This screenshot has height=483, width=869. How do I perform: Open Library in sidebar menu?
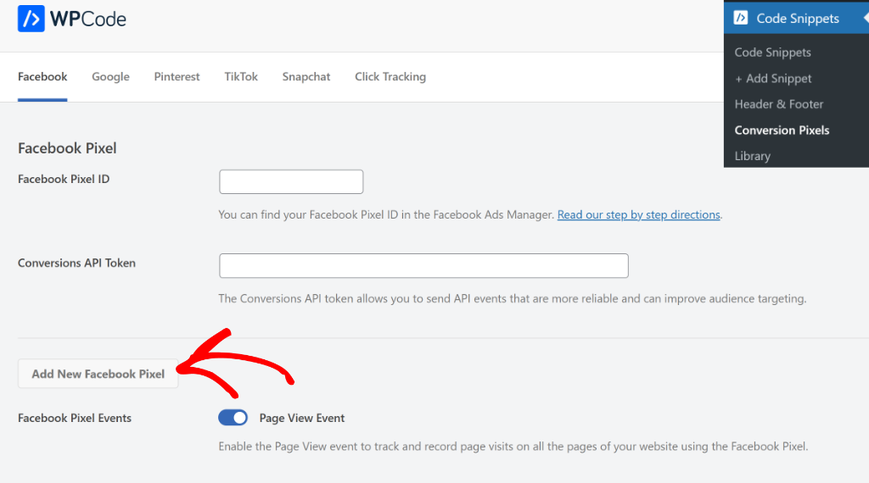(x=753, y=156)
